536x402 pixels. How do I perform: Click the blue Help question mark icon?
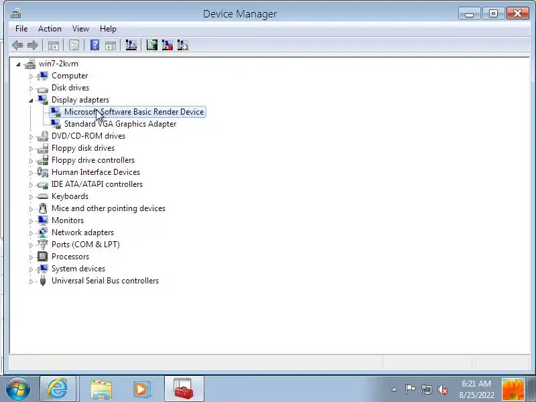(x=94, y=45)
